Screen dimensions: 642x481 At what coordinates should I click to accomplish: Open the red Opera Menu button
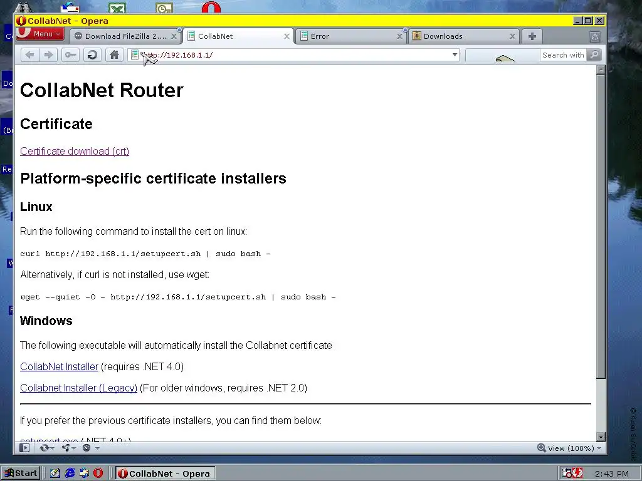point(40,34)
